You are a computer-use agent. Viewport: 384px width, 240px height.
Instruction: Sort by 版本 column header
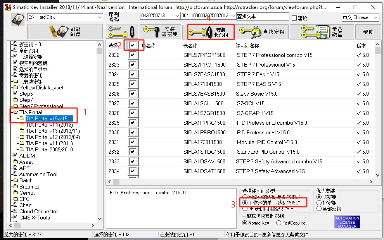tap(361, 46)
